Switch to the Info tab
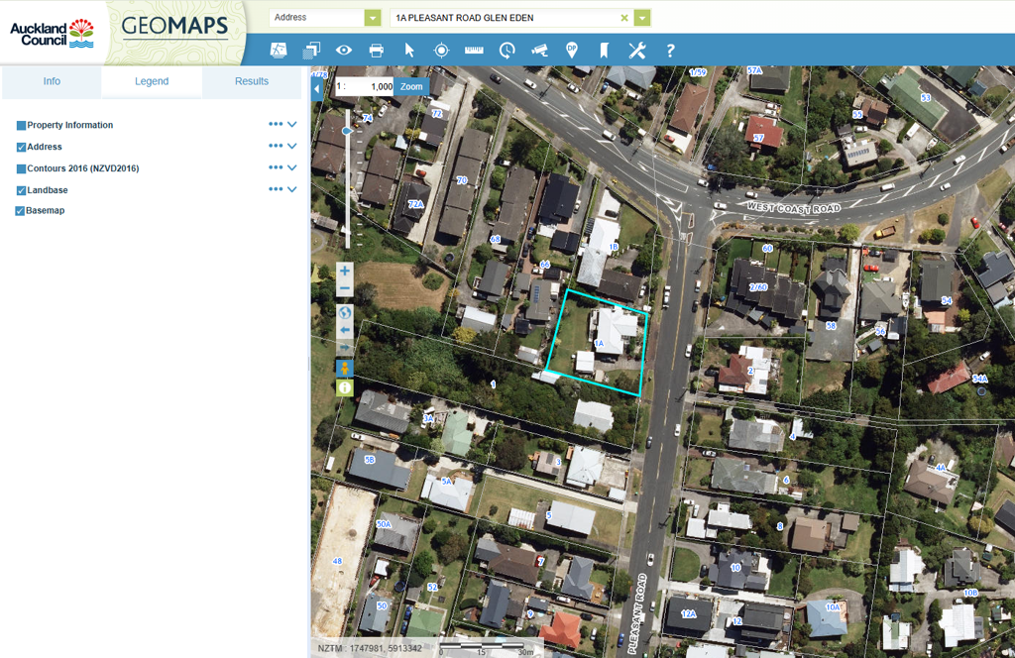 52,81
